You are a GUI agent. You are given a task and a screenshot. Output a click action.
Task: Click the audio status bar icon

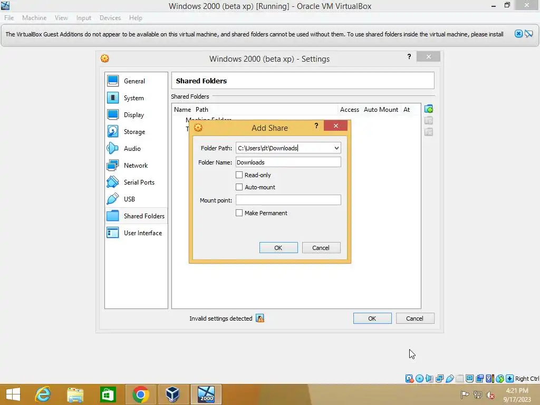(429, 379)
